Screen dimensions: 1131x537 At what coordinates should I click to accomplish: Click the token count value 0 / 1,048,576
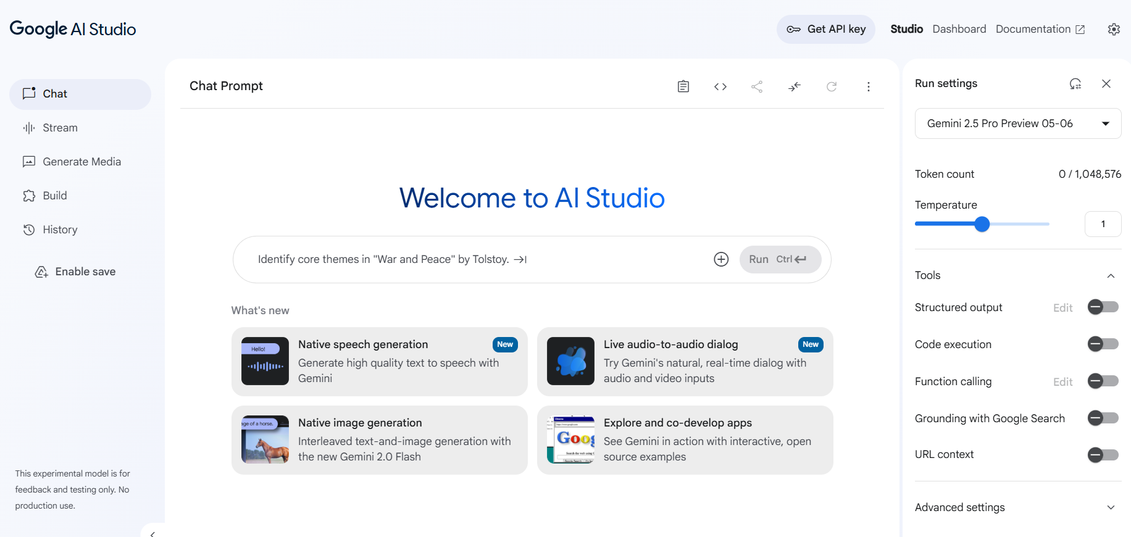pos(1090,174)
